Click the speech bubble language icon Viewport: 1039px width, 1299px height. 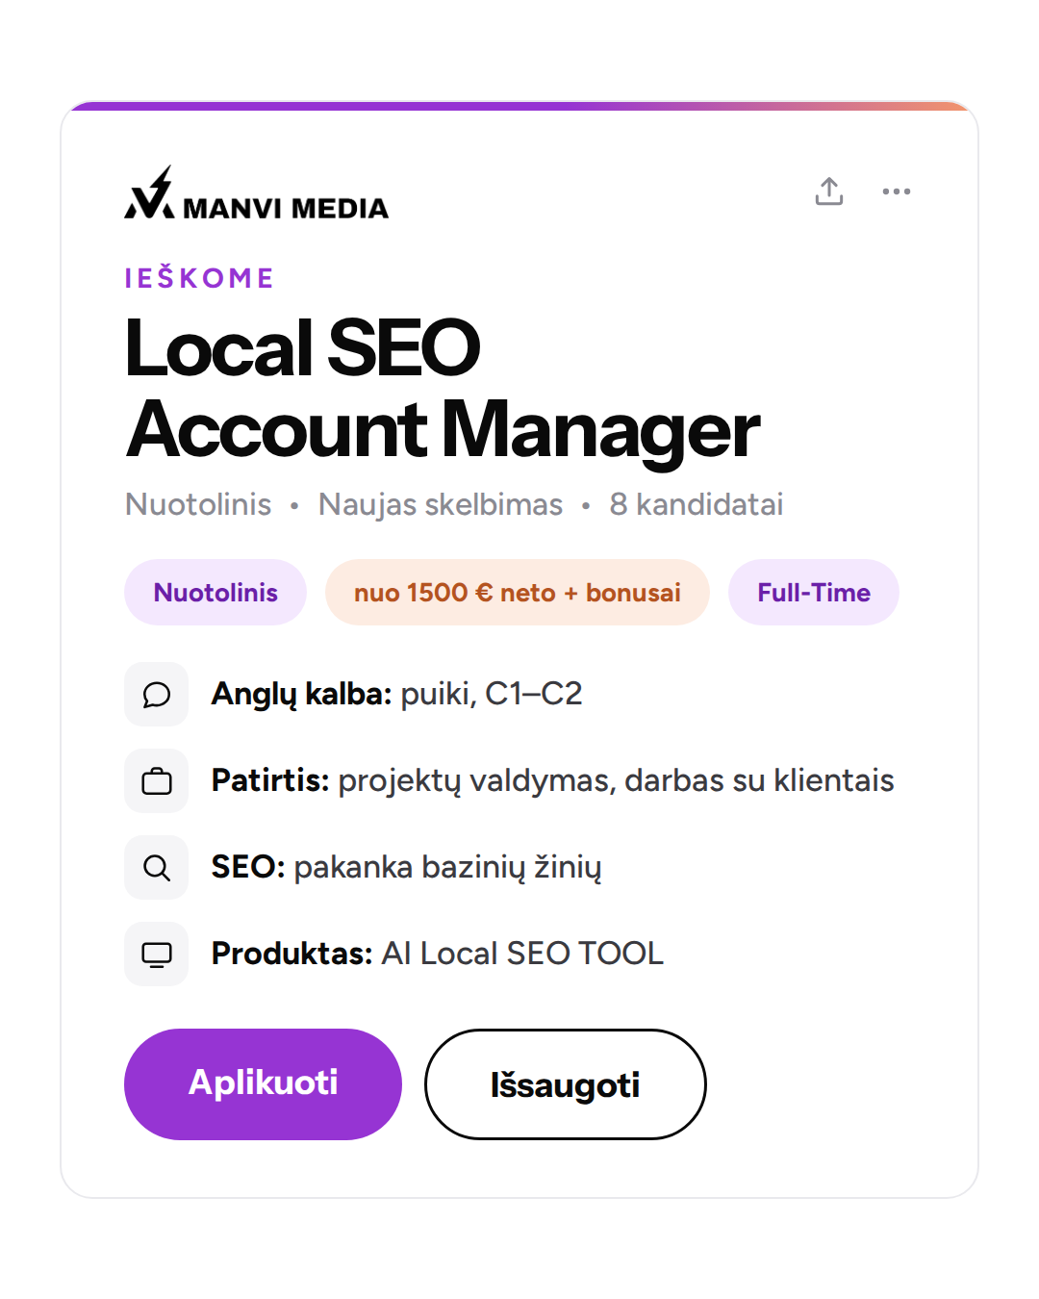pos(157,694)
